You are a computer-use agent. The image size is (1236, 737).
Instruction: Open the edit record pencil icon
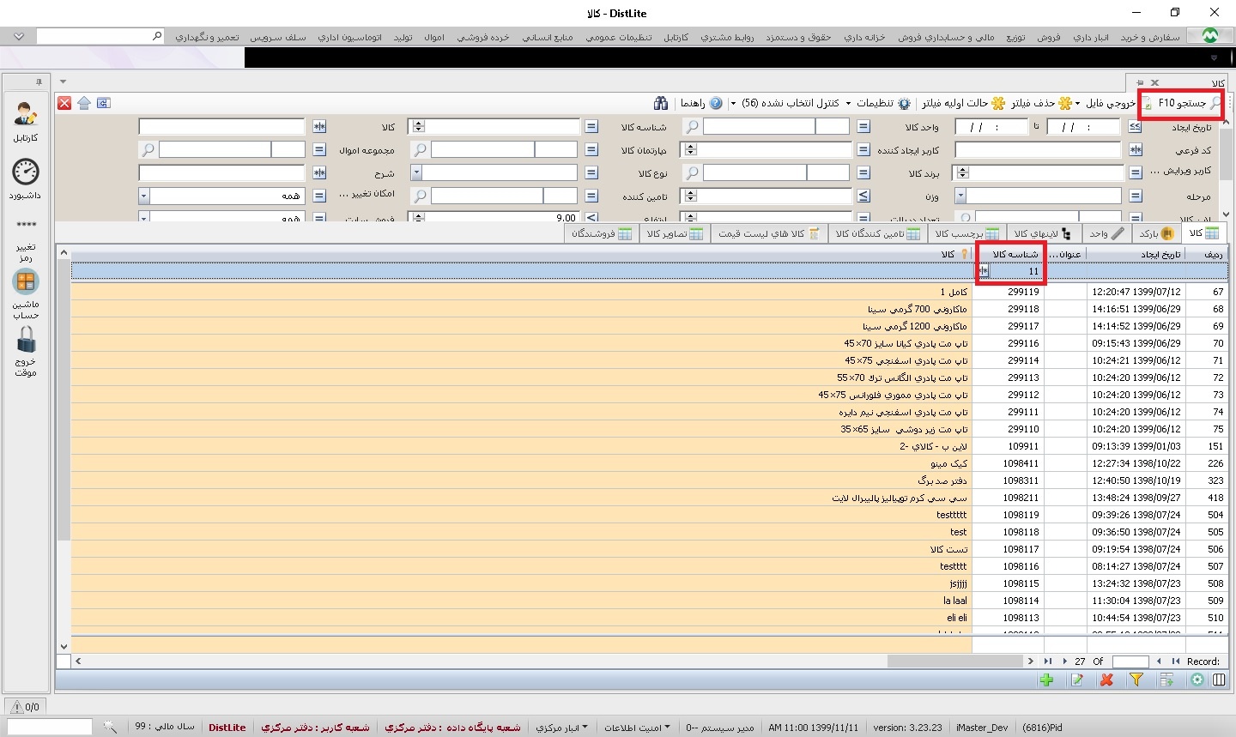tap(1076, 680)
